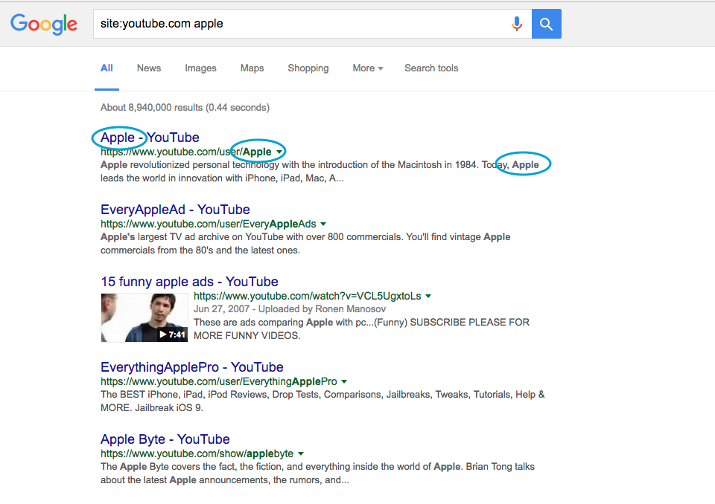Viewport: 715px width, 504px height.
Task: Expand arrow next to youtube.com/user/Apple URL
Action: 279,152
